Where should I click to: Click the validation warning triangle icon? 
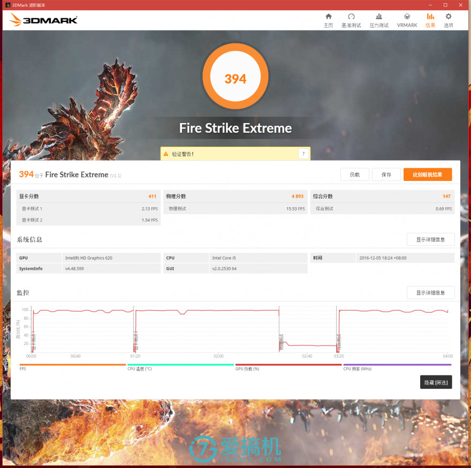[166, 154]
